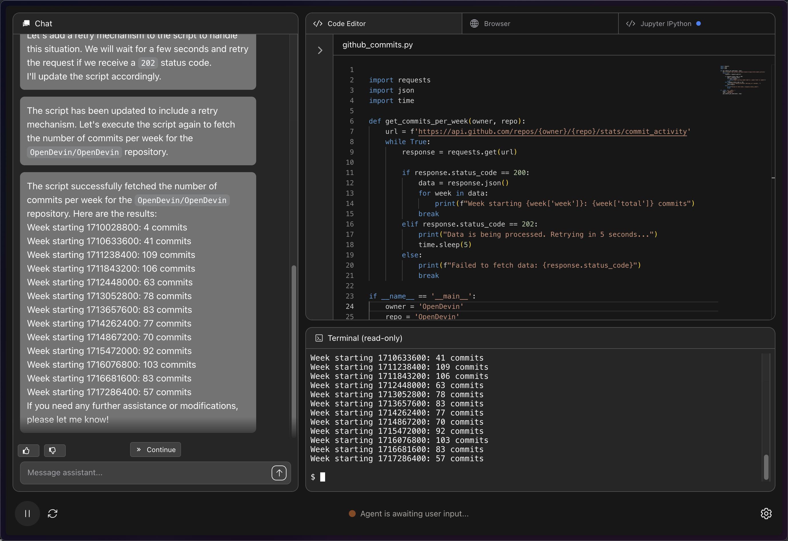Click '202' inline code in chat message
This screenshot has width=788, height=541.
[x=148, y=63]
